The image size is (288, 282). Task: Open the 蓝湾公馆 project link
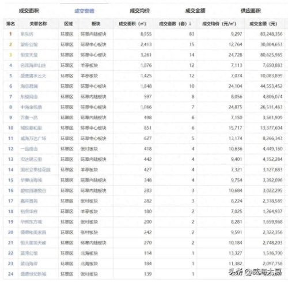[x=29, y=253]
